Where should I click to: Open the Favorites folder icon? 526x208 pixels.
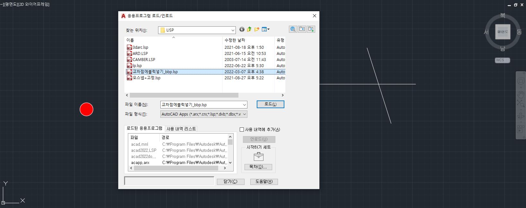point(302,29)
